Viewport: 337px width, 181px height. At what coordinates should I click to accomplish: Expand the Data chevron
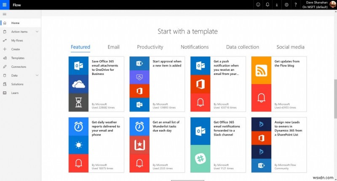coord(37,75)
